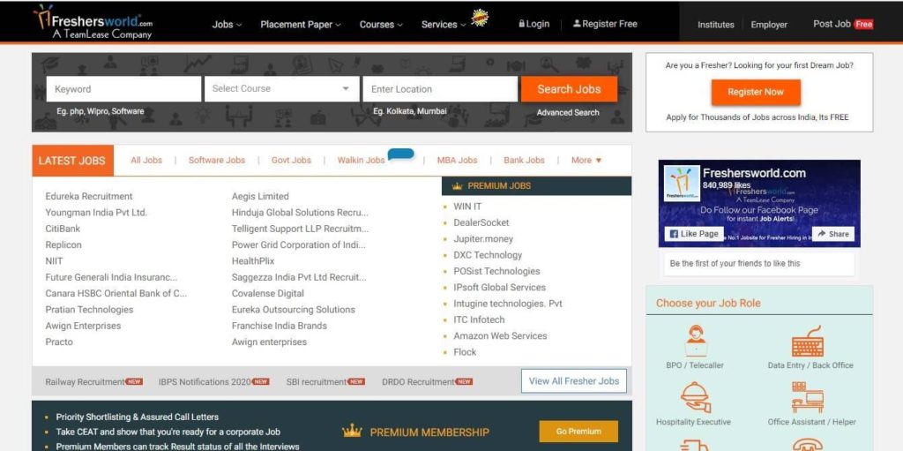Open the PREMIUM JOBS header
This screenshot has width=903, height=451.
point(537,185)
